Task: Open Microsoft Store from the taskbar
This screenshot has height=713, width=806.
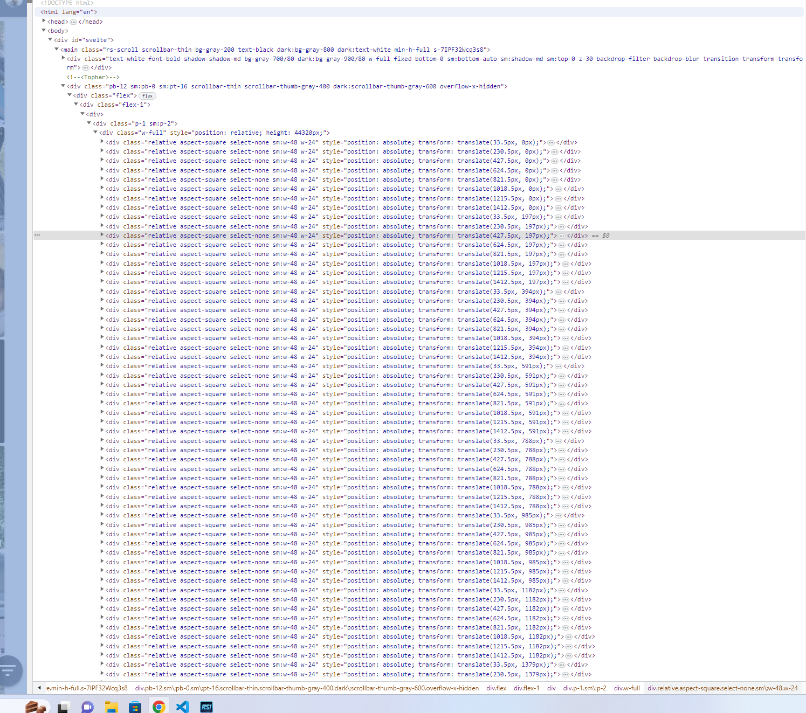Action: click(x=135, y=706)
